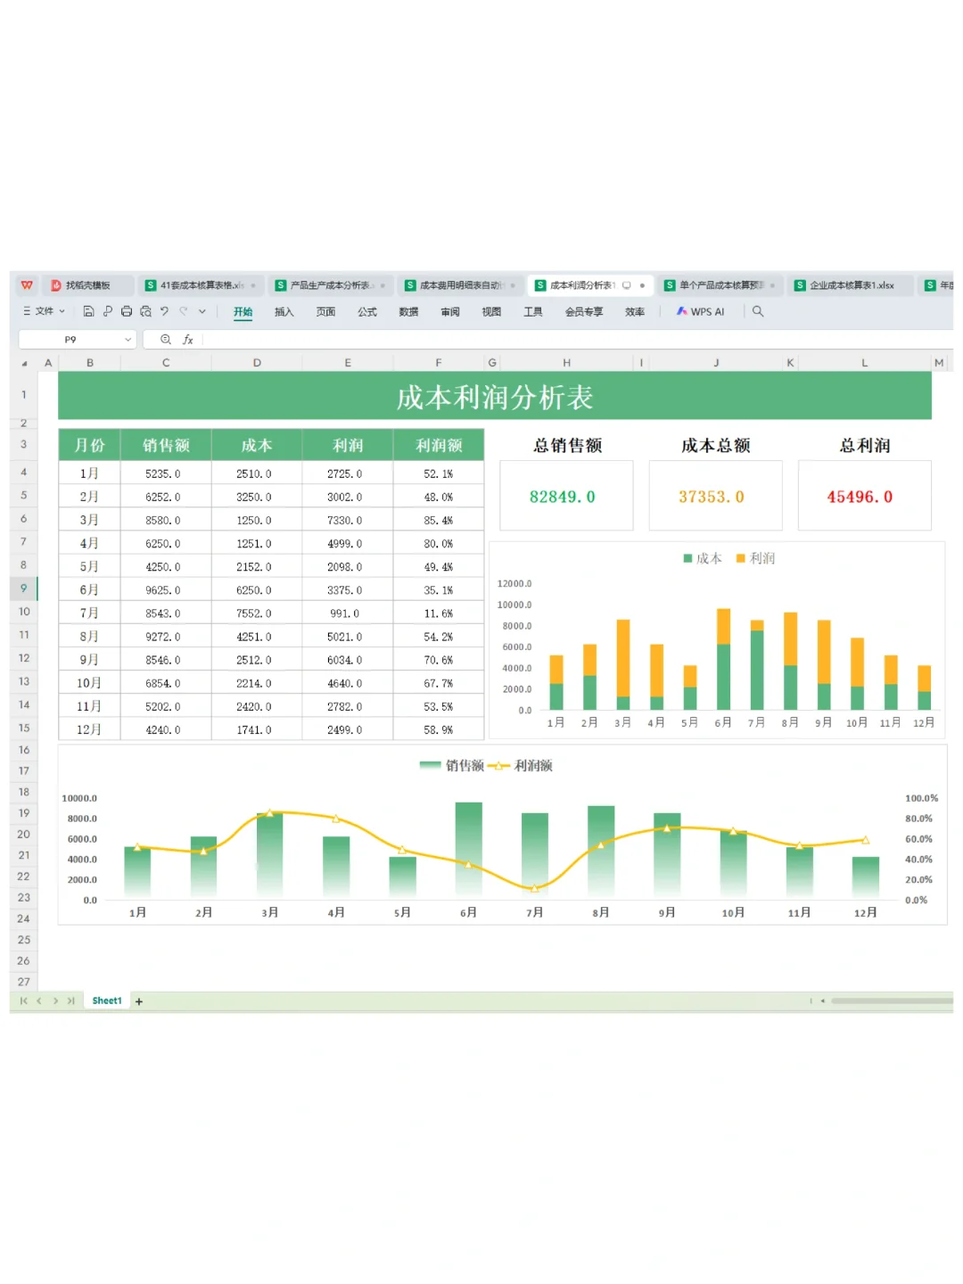Open the search magnifier tool

pos(758,311)
